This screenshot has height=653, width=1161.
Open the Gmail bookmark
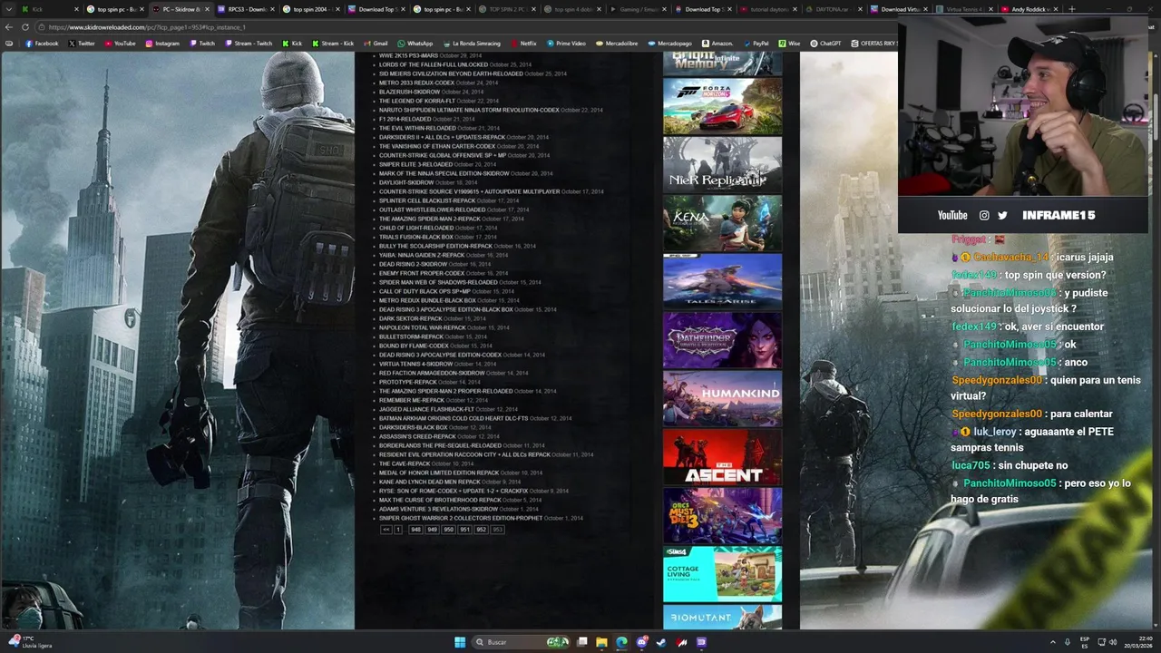tap(376, 43)
